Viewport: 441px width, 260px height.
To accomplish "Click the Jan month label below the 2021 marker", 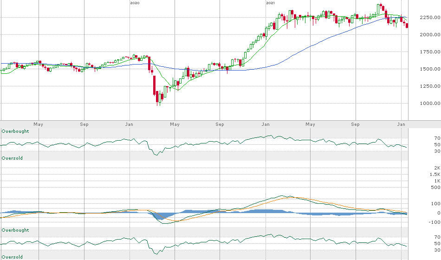I will pos(265,124).
